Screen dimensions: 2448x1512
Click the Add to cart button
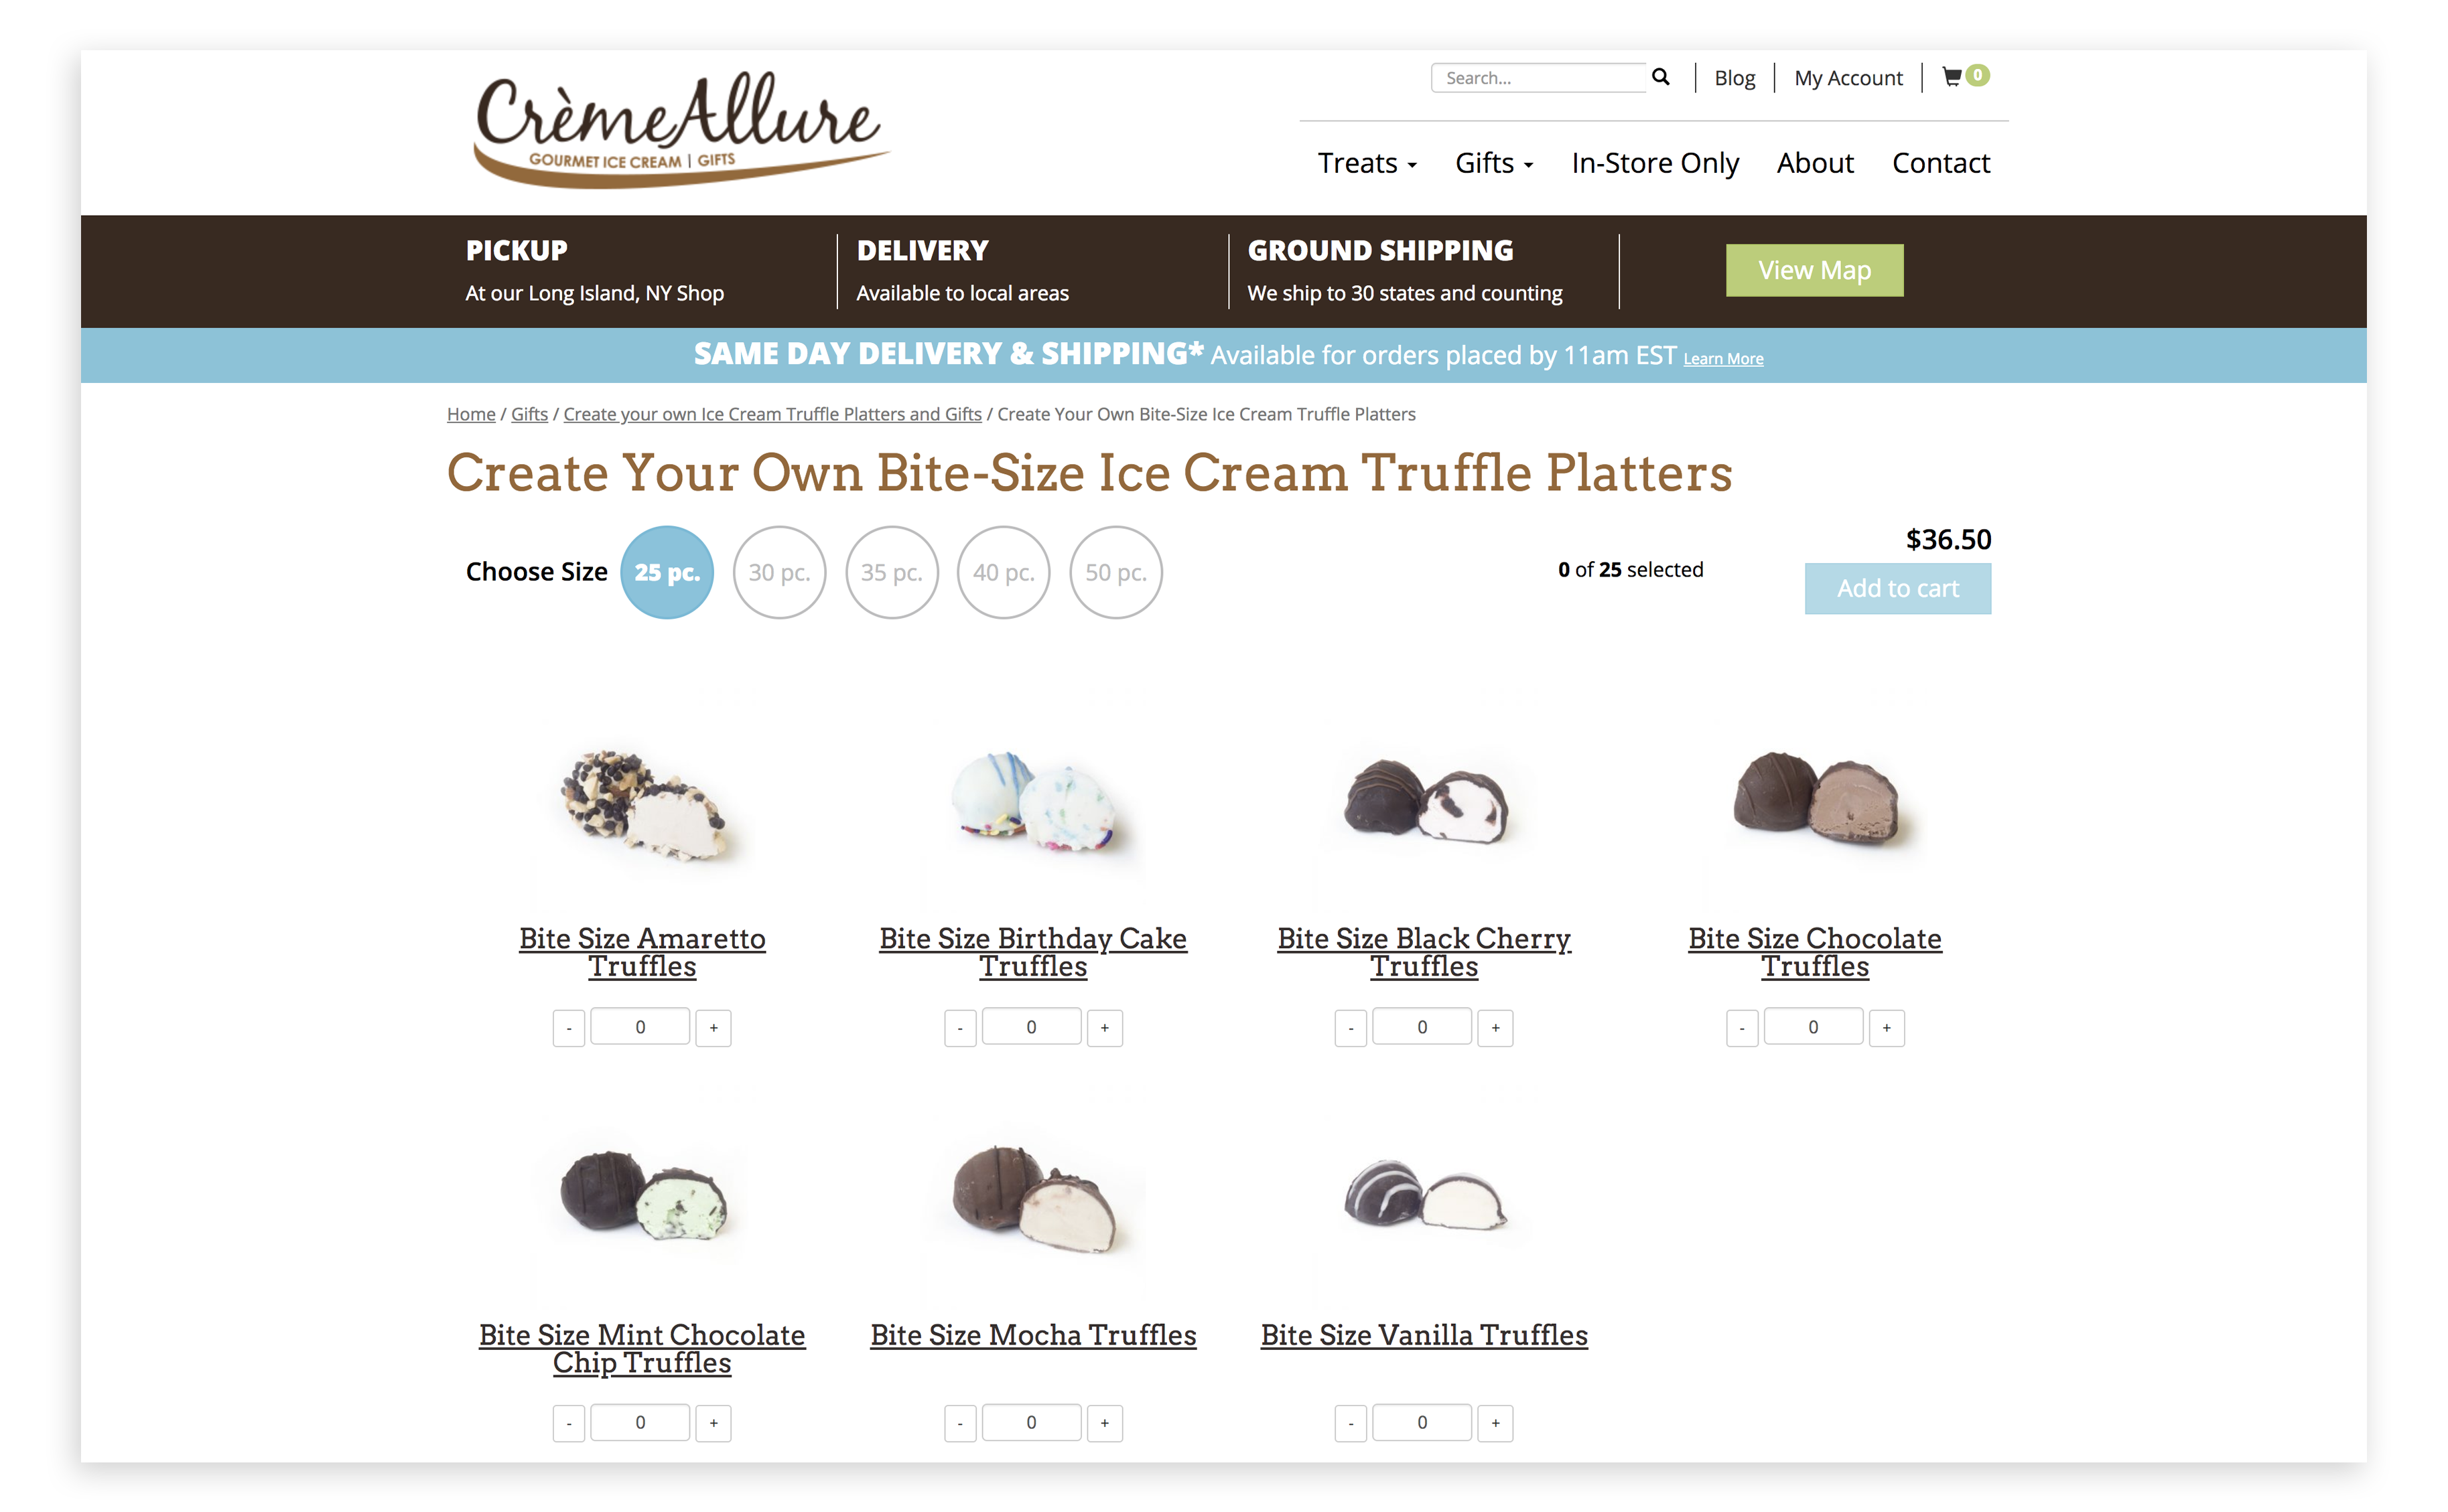(1897, 588)
